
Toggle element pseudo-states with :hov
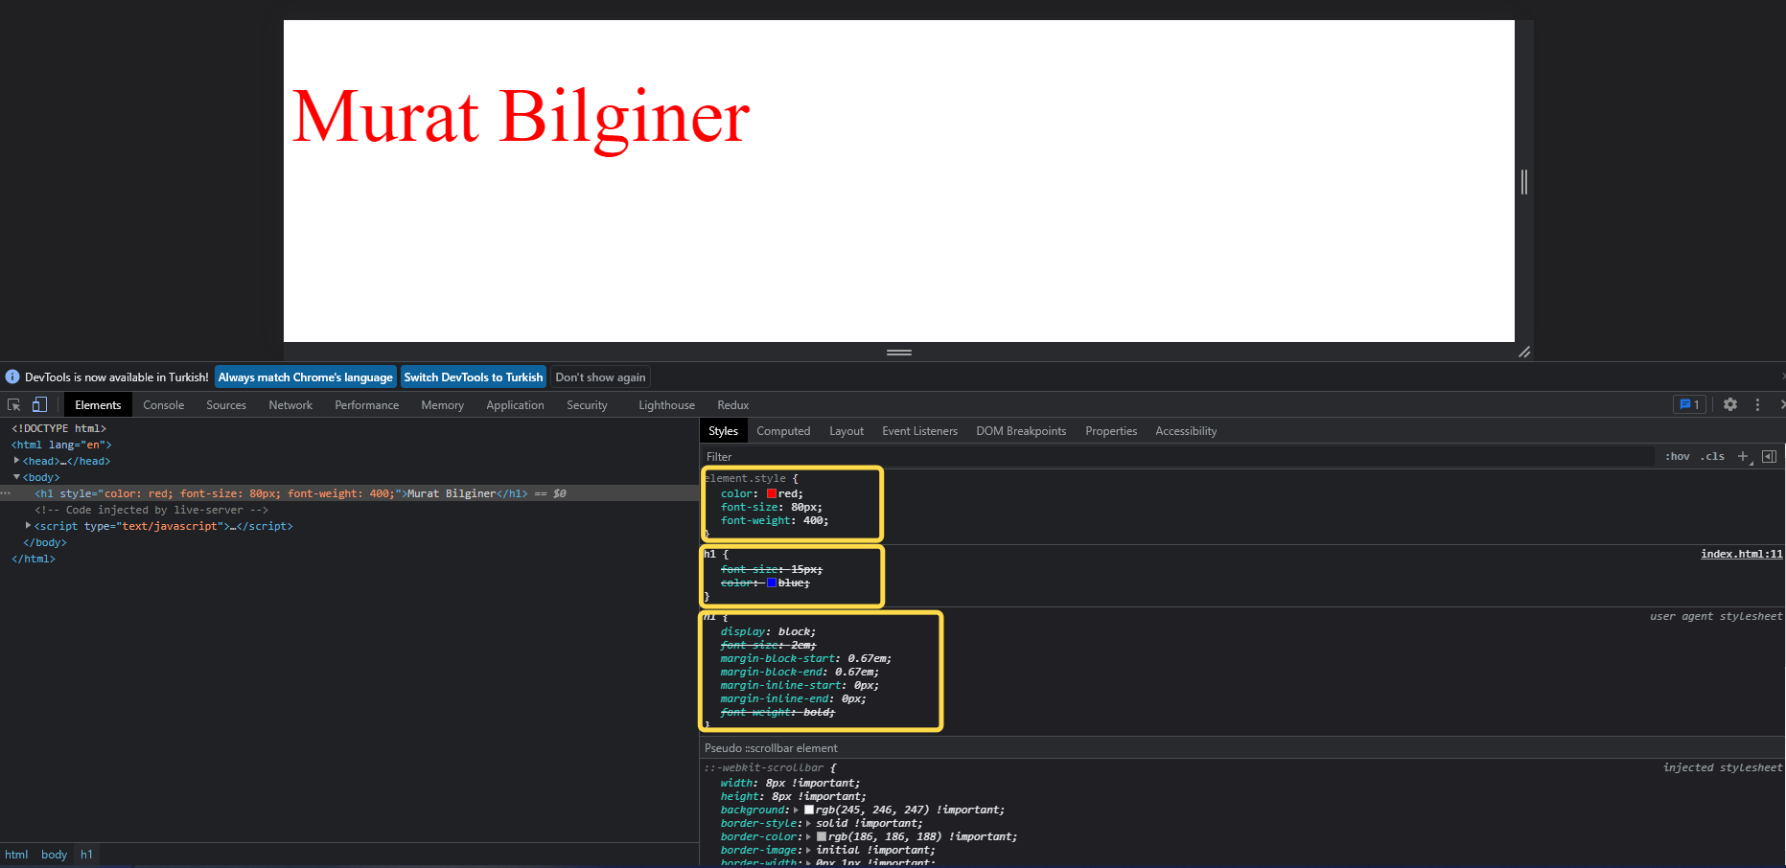tap(1677, 456)
